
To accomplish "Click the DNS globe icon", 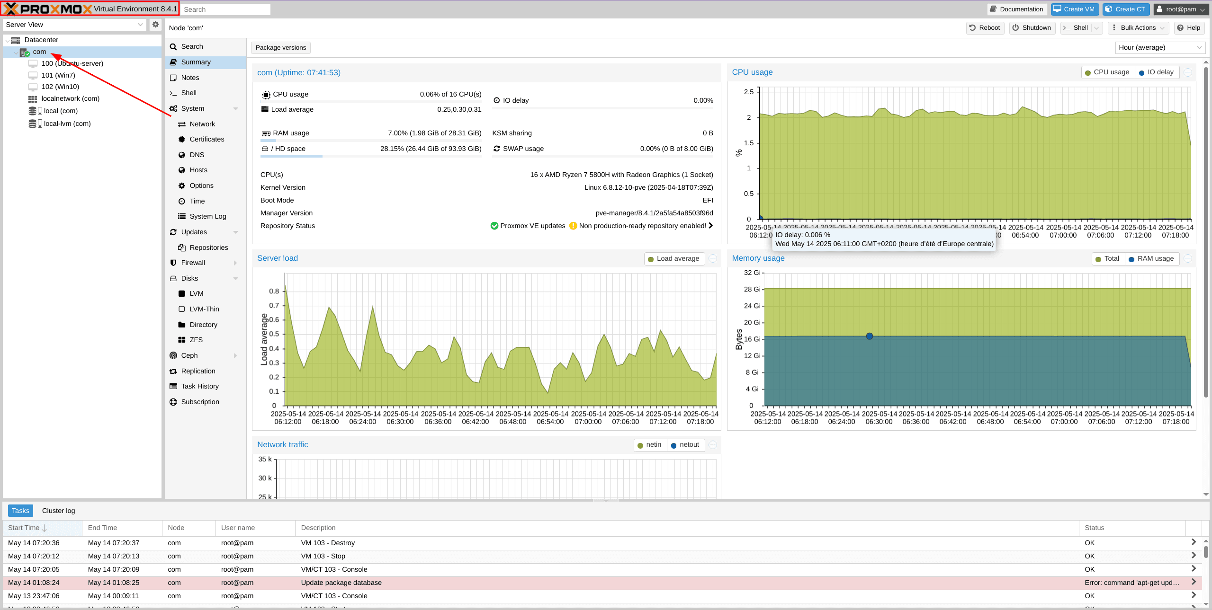I will (x=182, y=155).
